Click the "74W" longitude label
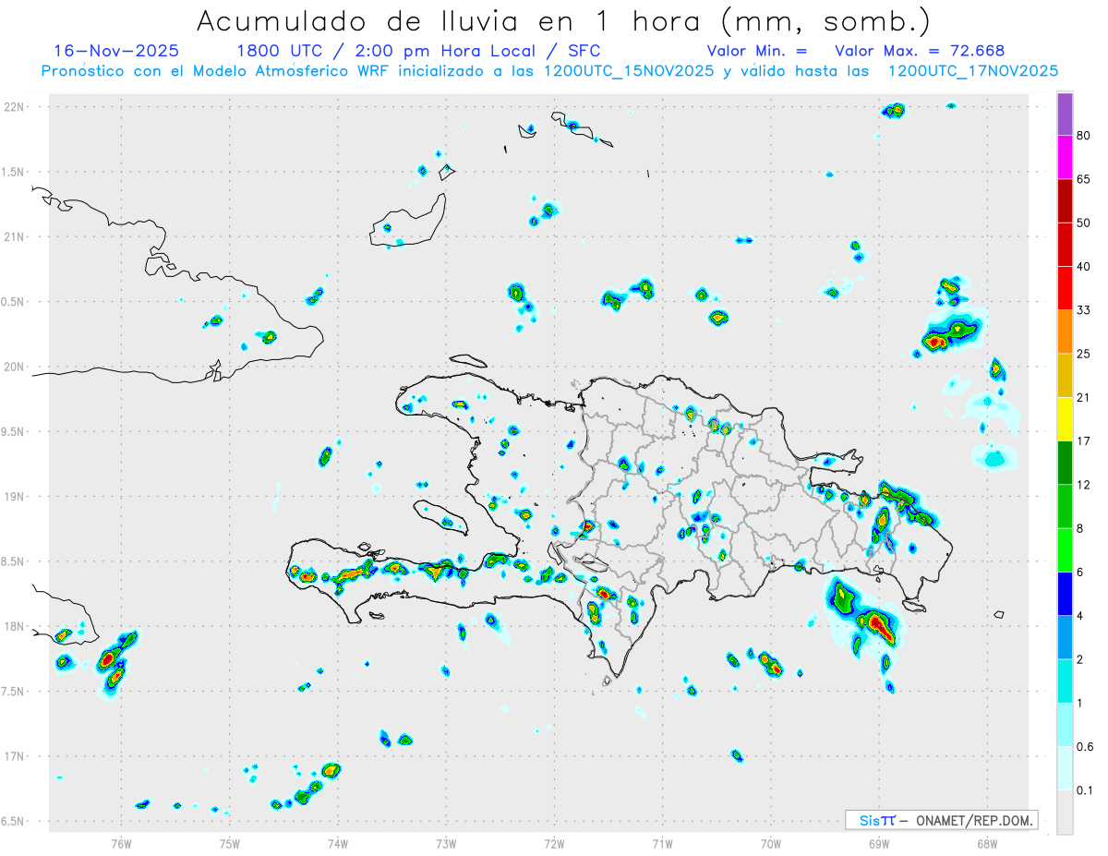 [x=338, y=843]
